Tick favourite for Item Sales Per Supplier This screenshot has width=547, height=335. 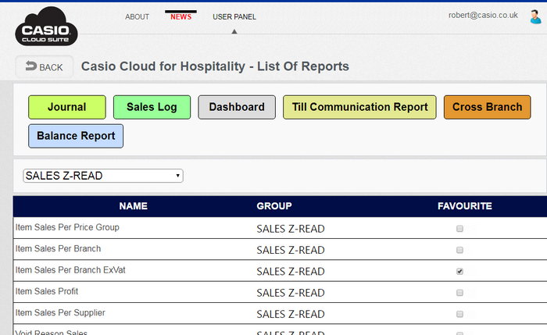[x=459, y=314]
